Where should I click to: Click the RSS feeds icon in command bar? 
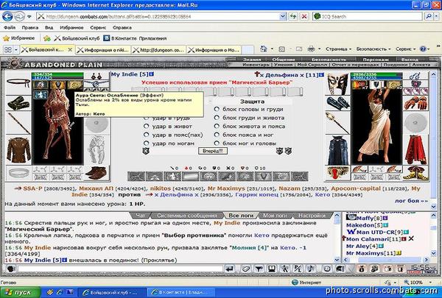[x=281, y=49]
